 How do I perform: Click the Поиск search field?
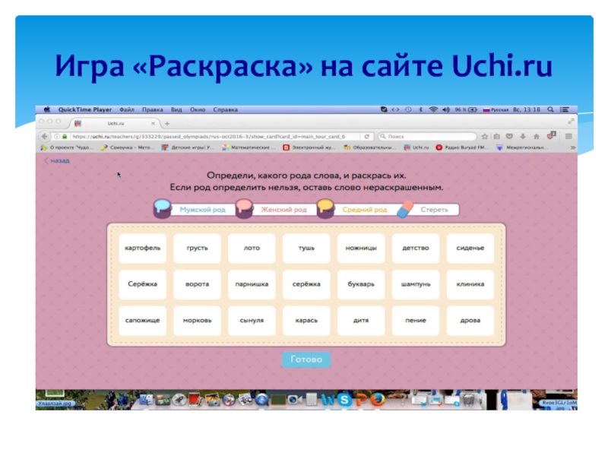click(x=427, y=137)
